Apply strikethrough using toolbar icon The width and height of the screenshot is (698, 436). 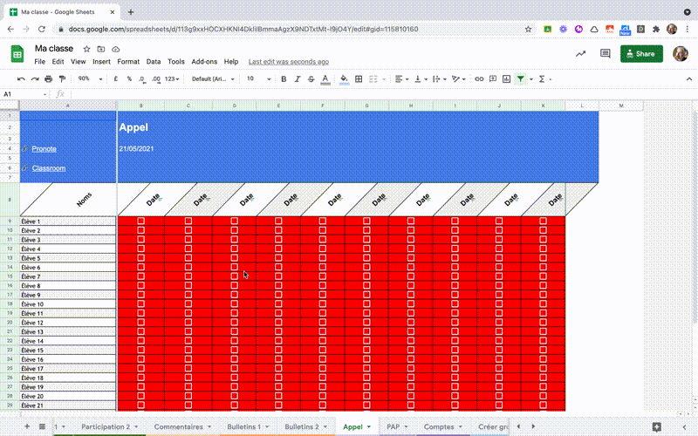pyautogui.click(x=311, y=78)
